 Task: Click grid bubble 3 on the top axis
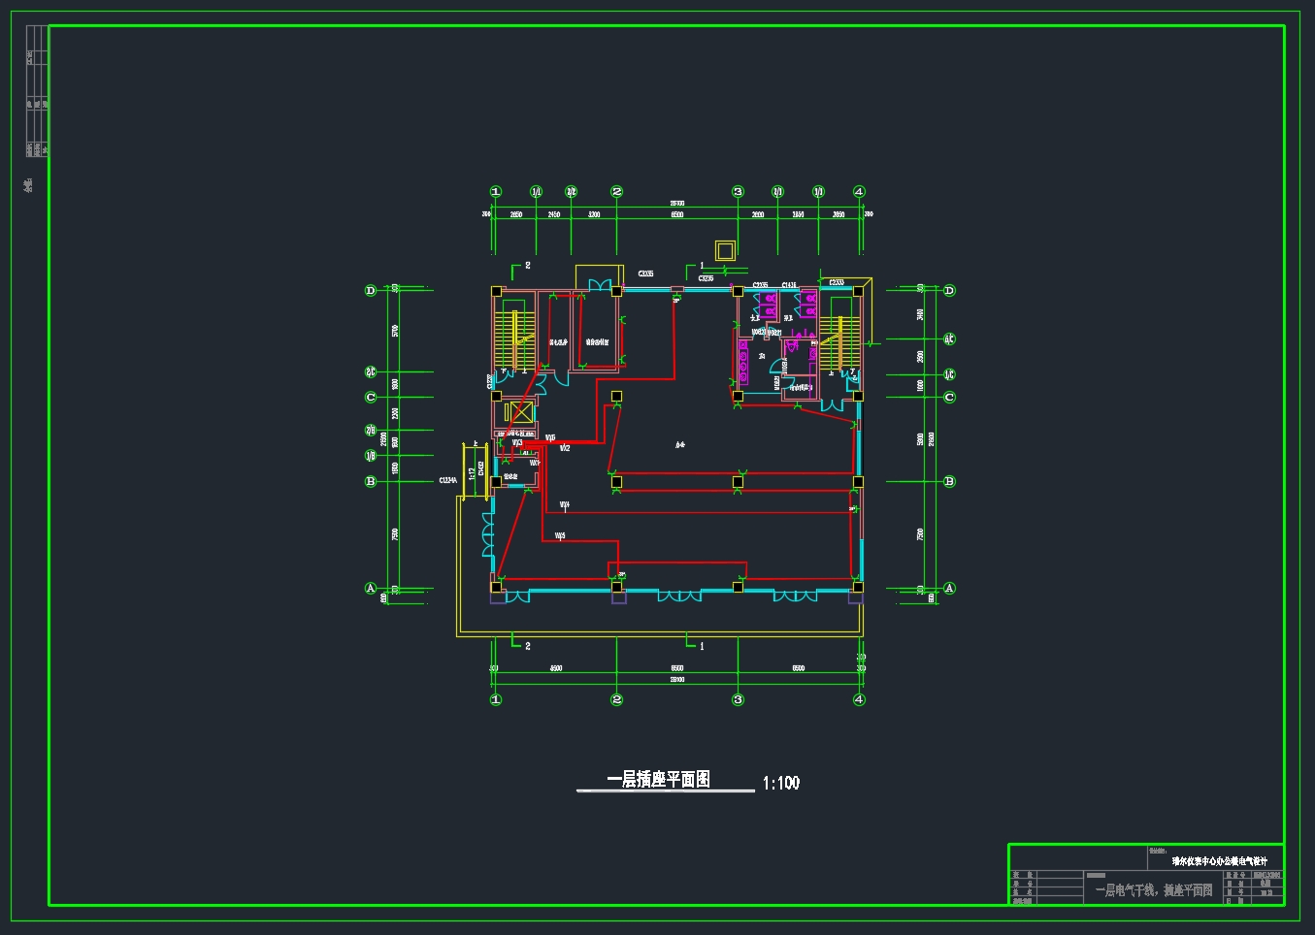click(x=738, y=192)
